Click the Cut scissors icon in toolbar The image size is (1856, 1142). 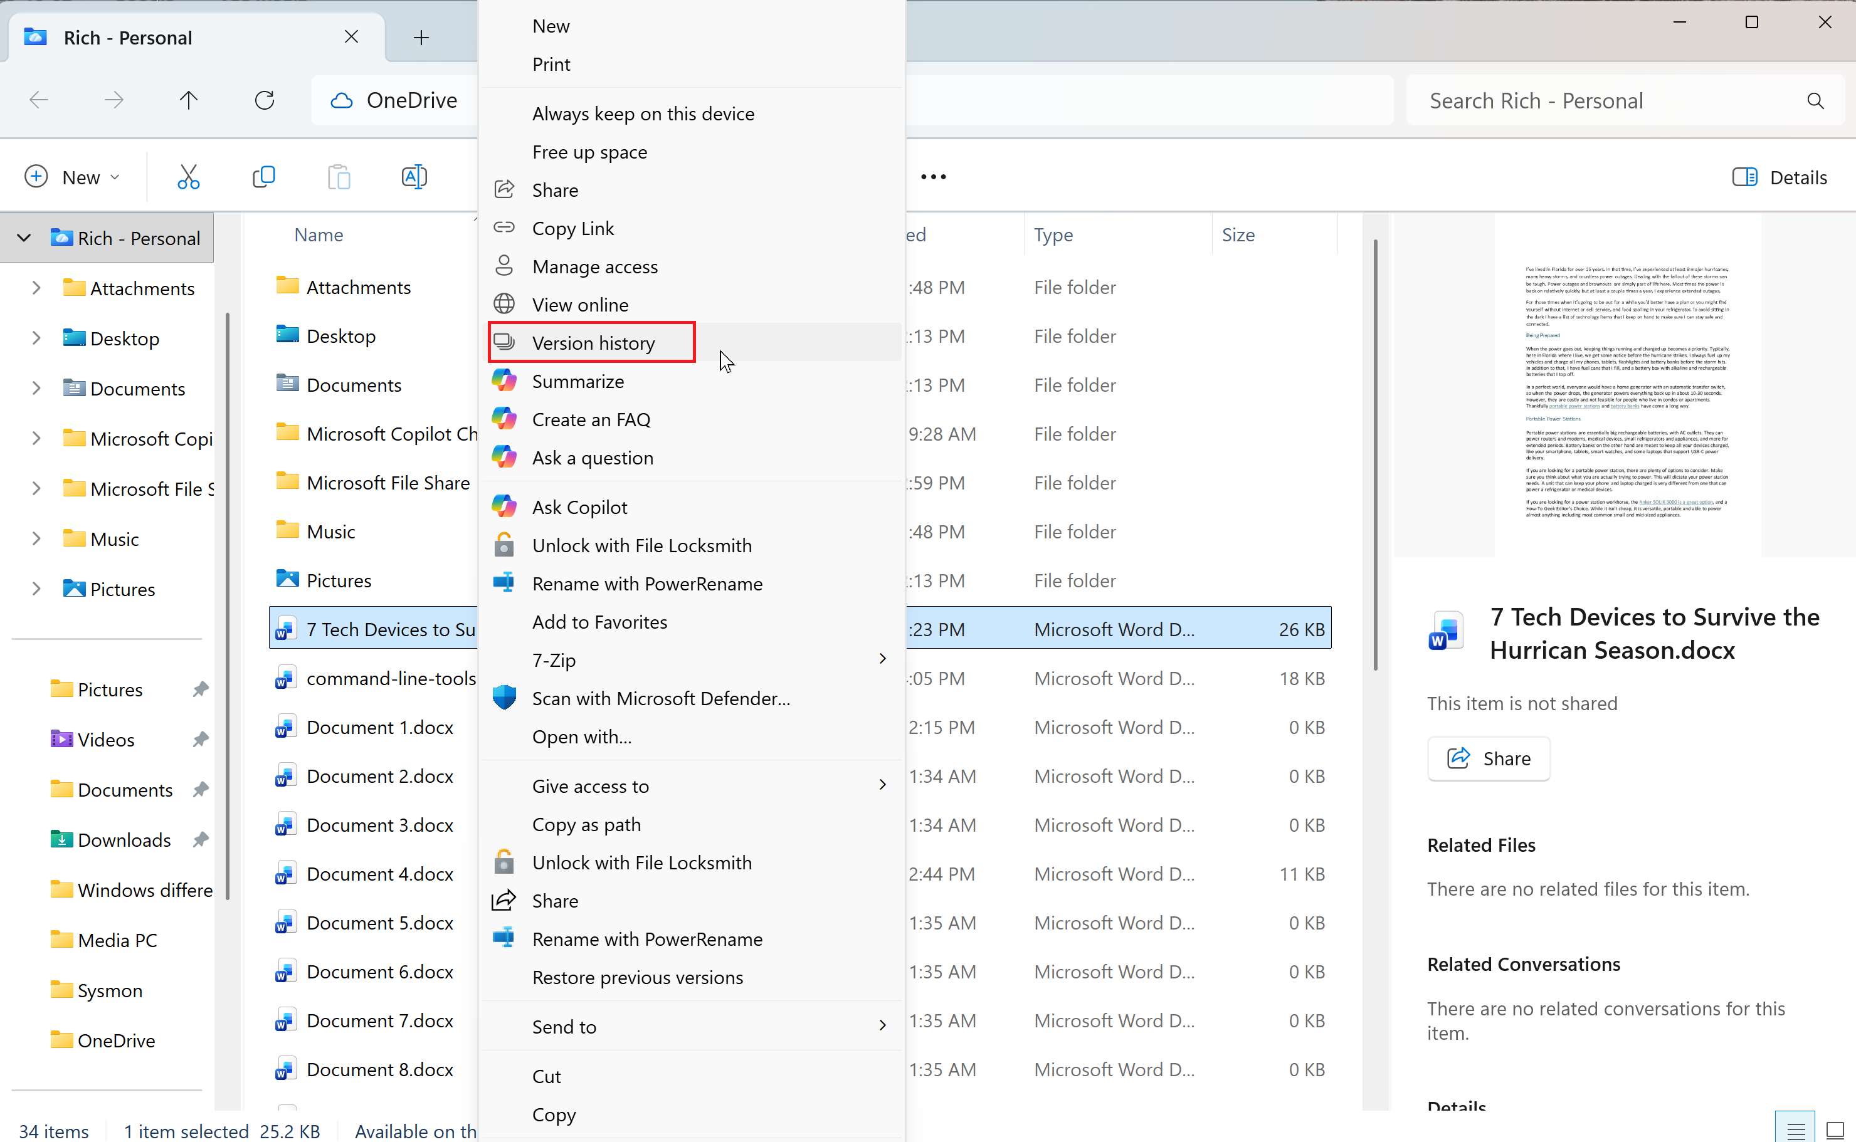click(x=188, y=177)
